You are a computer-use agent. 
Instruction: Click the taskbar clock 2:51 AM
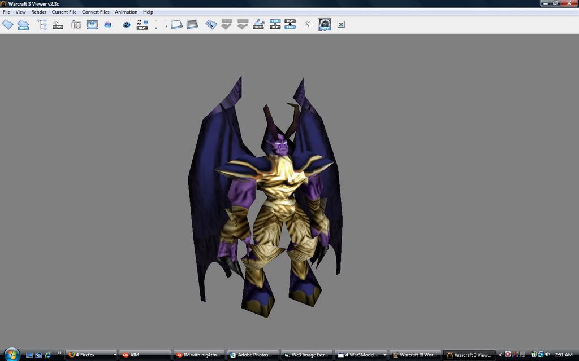564,355
